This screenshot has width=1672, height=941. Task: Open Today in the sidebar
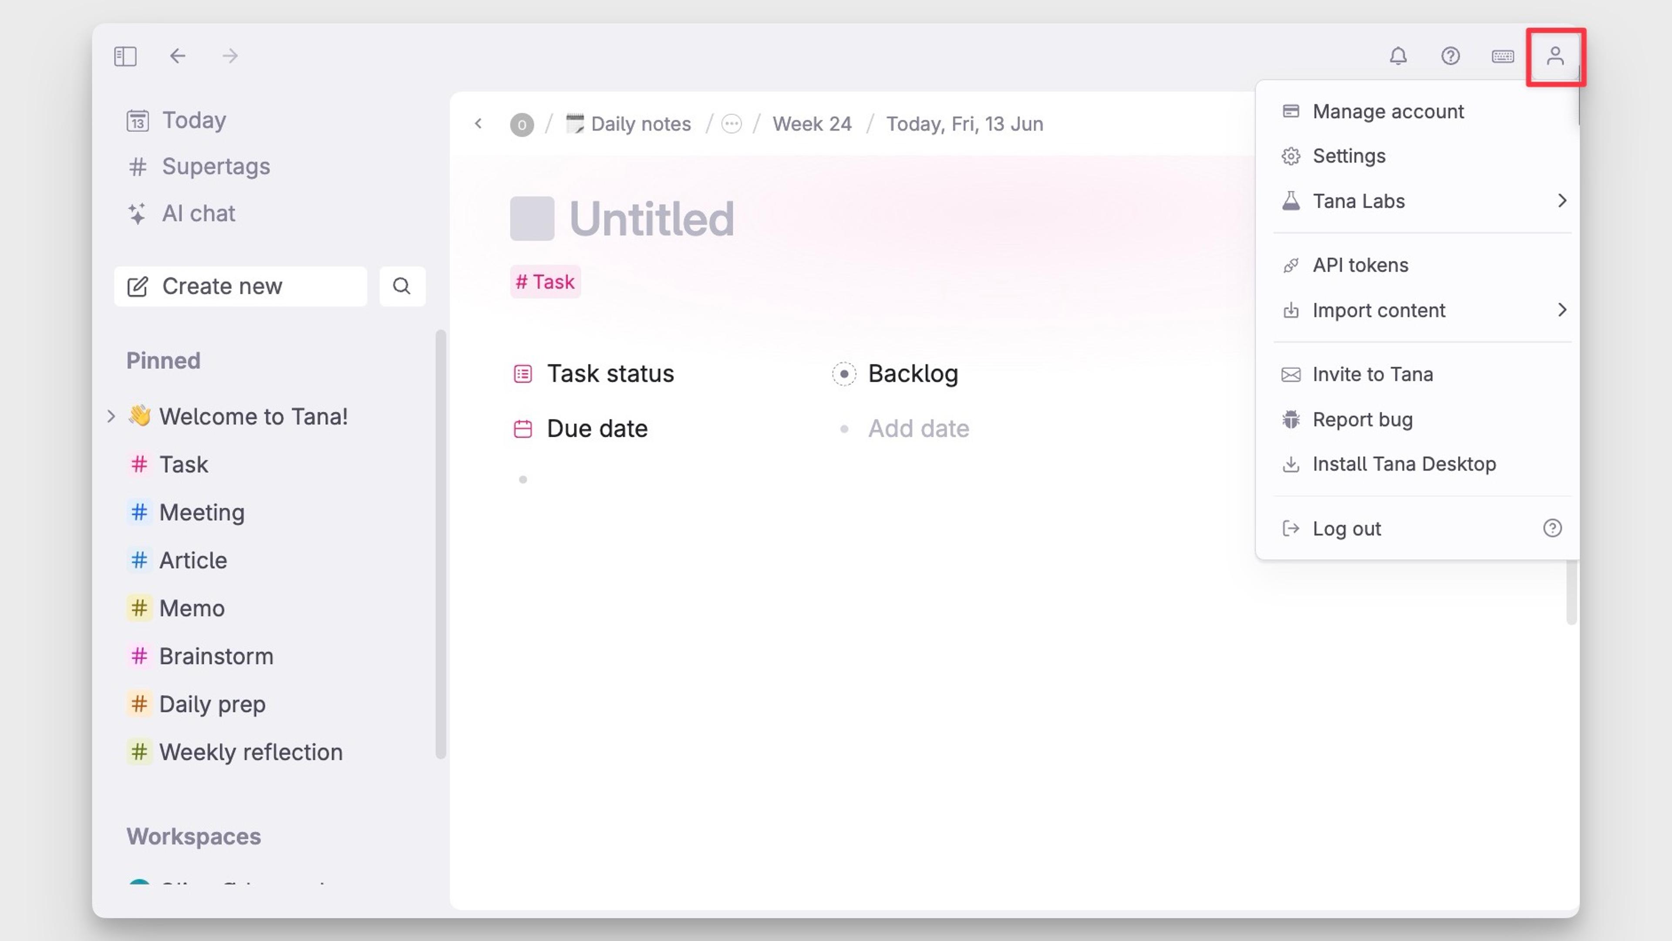point(176,120)
